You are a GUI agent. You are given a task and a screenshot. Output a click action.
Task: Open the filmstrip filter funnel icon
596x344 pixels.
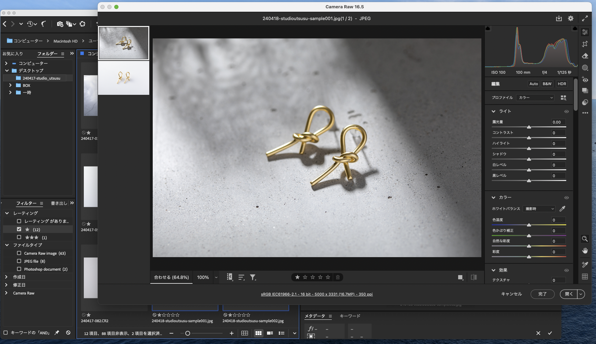pyautogui.click(x=253, y=277)
